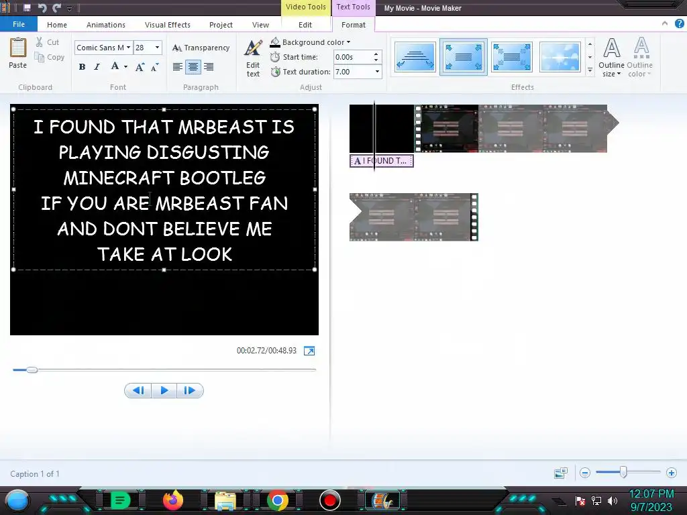Open the Video Tools Edit tab

click(x=305, y=25)
